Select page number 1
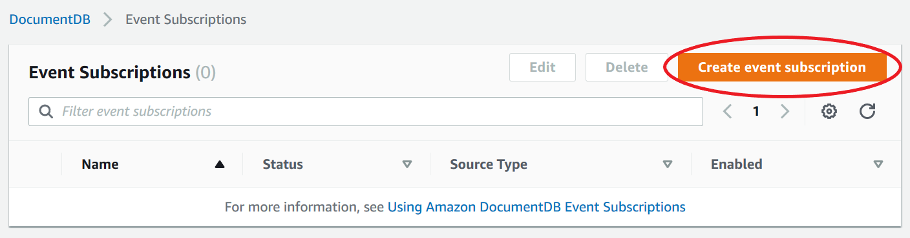Image resolution: width=910 pixels, height=238 pixels. coord(756,112)
